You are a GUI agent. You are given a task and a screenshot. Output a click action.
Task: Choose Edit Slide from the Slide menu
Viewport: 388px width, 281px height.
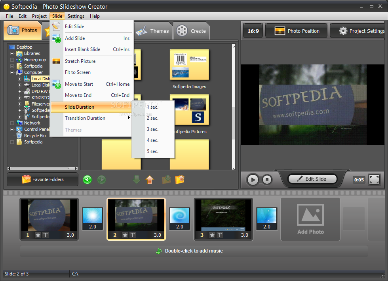[x=91, y=26]
